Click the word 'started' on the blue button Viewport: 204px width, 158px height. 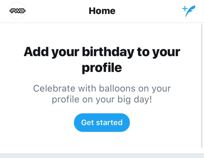(109, 122)
